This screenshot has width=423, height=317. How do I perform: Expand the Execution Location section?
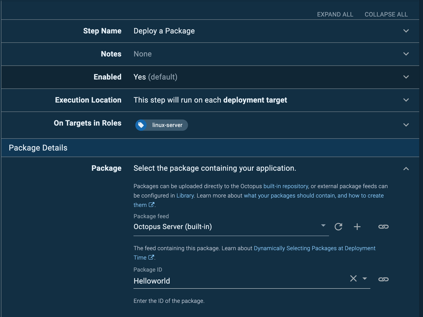(x=406, y=100)
